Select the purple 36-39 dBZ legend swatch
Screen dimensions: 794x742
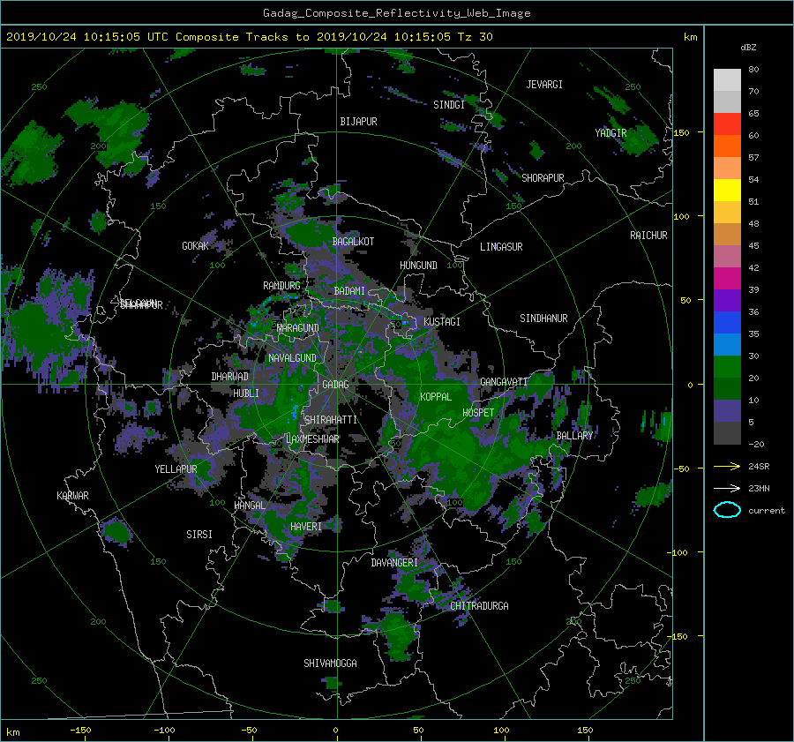pos(727,300)
